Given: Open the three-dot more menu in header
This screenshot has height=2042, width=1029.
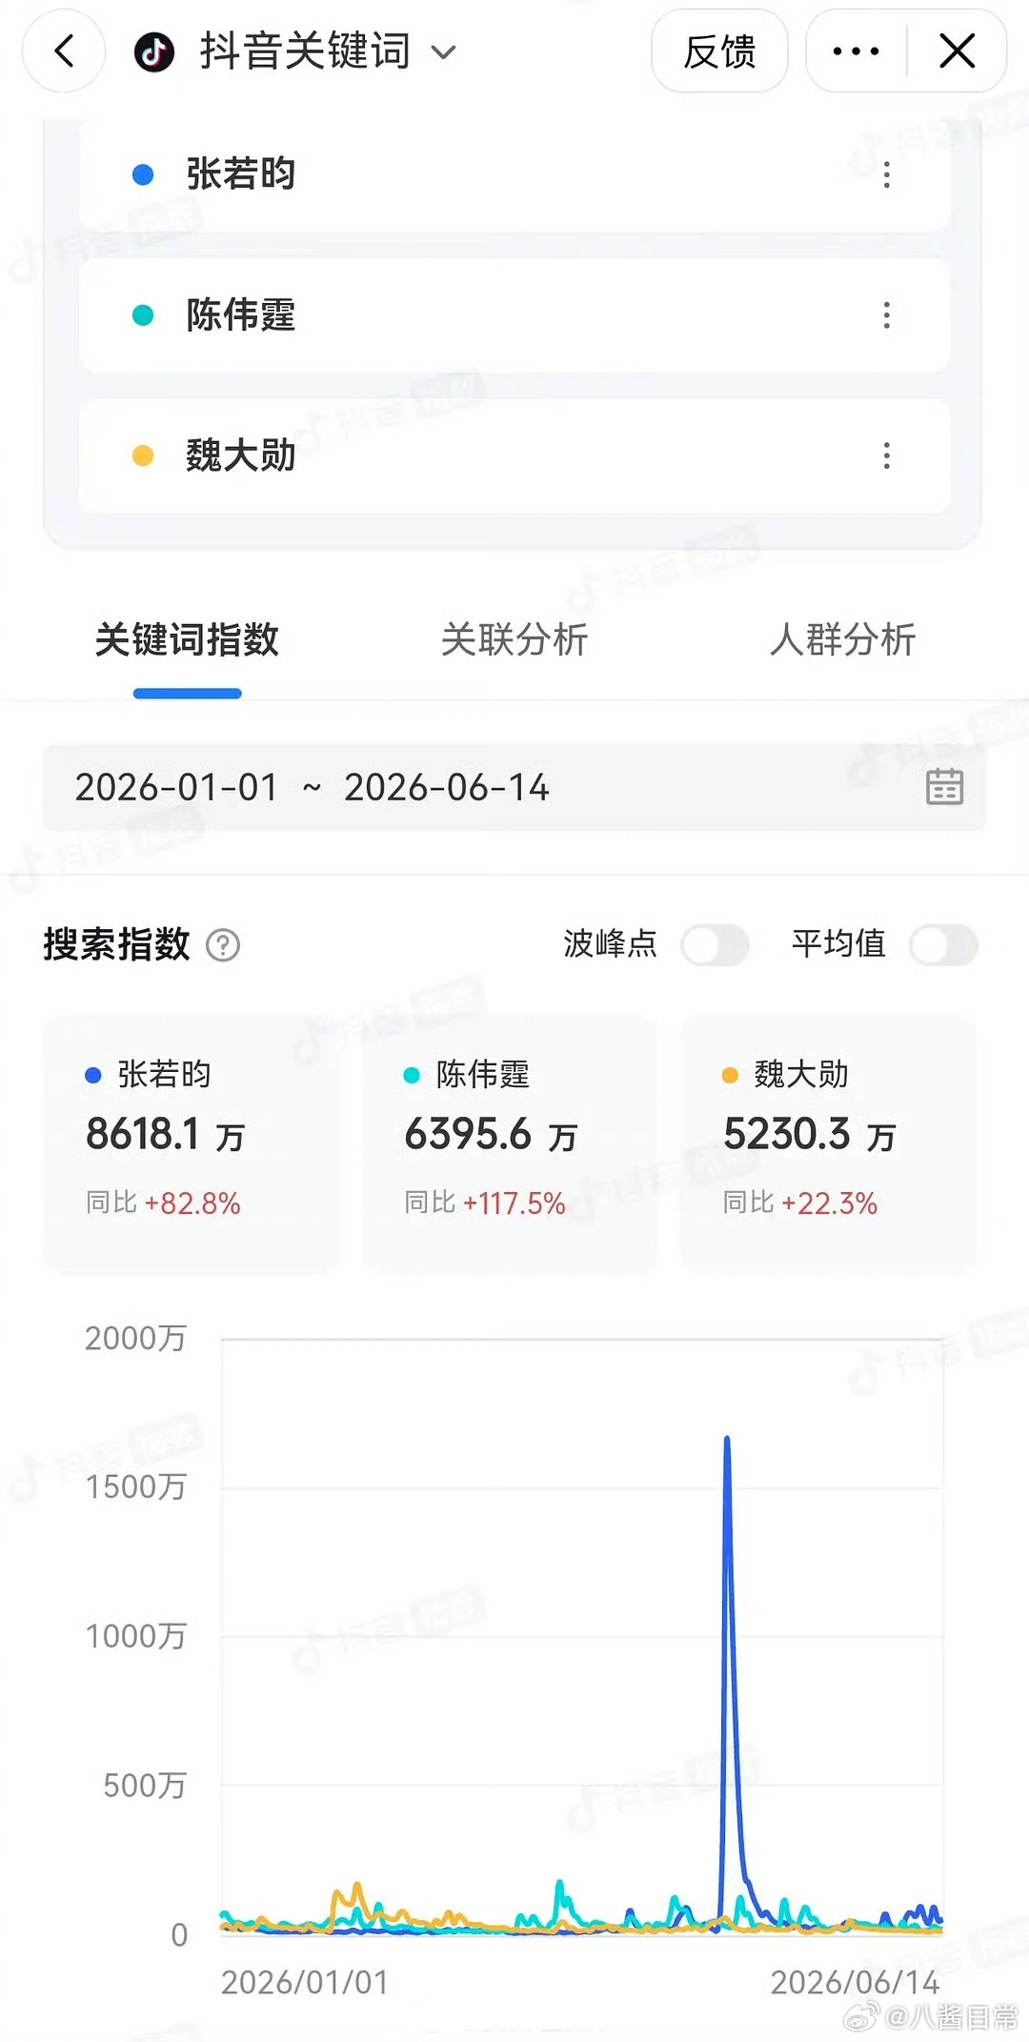Looking at the screenshot, I should coord(856,51).
